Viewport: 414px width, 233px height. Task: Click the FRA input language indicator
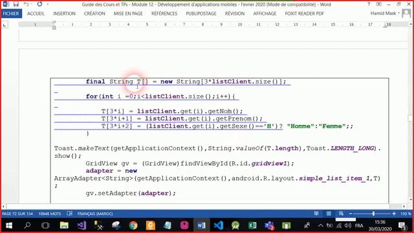(x=359, y=225)
